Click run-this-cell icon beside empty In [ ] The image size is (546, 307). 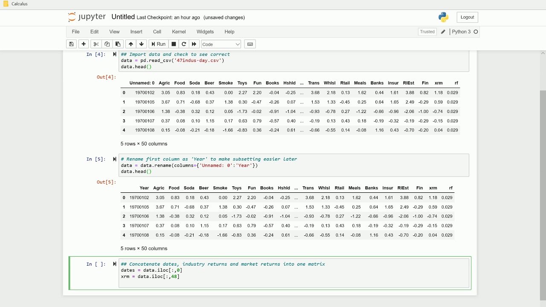(x=114, y=264)
